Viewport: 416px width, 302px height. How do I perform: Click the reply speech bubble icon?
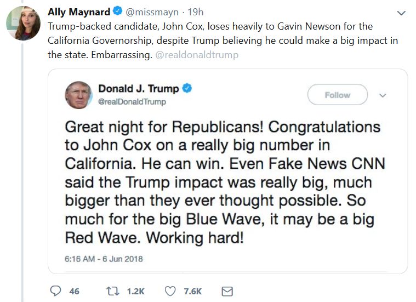[55, 291]
